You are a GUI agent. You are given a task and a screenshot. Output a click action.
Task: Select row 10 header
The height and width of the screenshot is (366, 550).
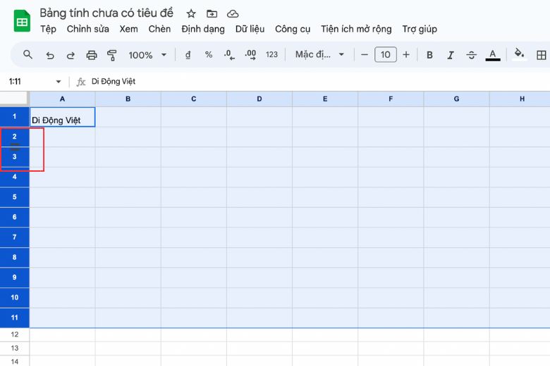tap(14, 298)
